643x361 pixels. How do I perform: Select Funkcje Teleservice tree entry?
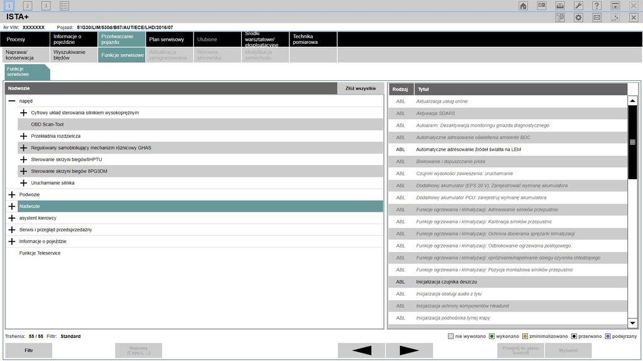pyautogui.click(x=40, y=253)
